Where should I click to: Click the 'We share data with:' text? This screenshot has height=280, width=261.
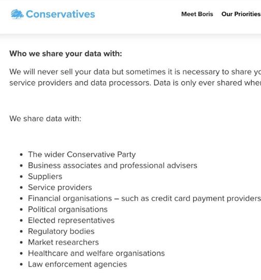point(46,119)
